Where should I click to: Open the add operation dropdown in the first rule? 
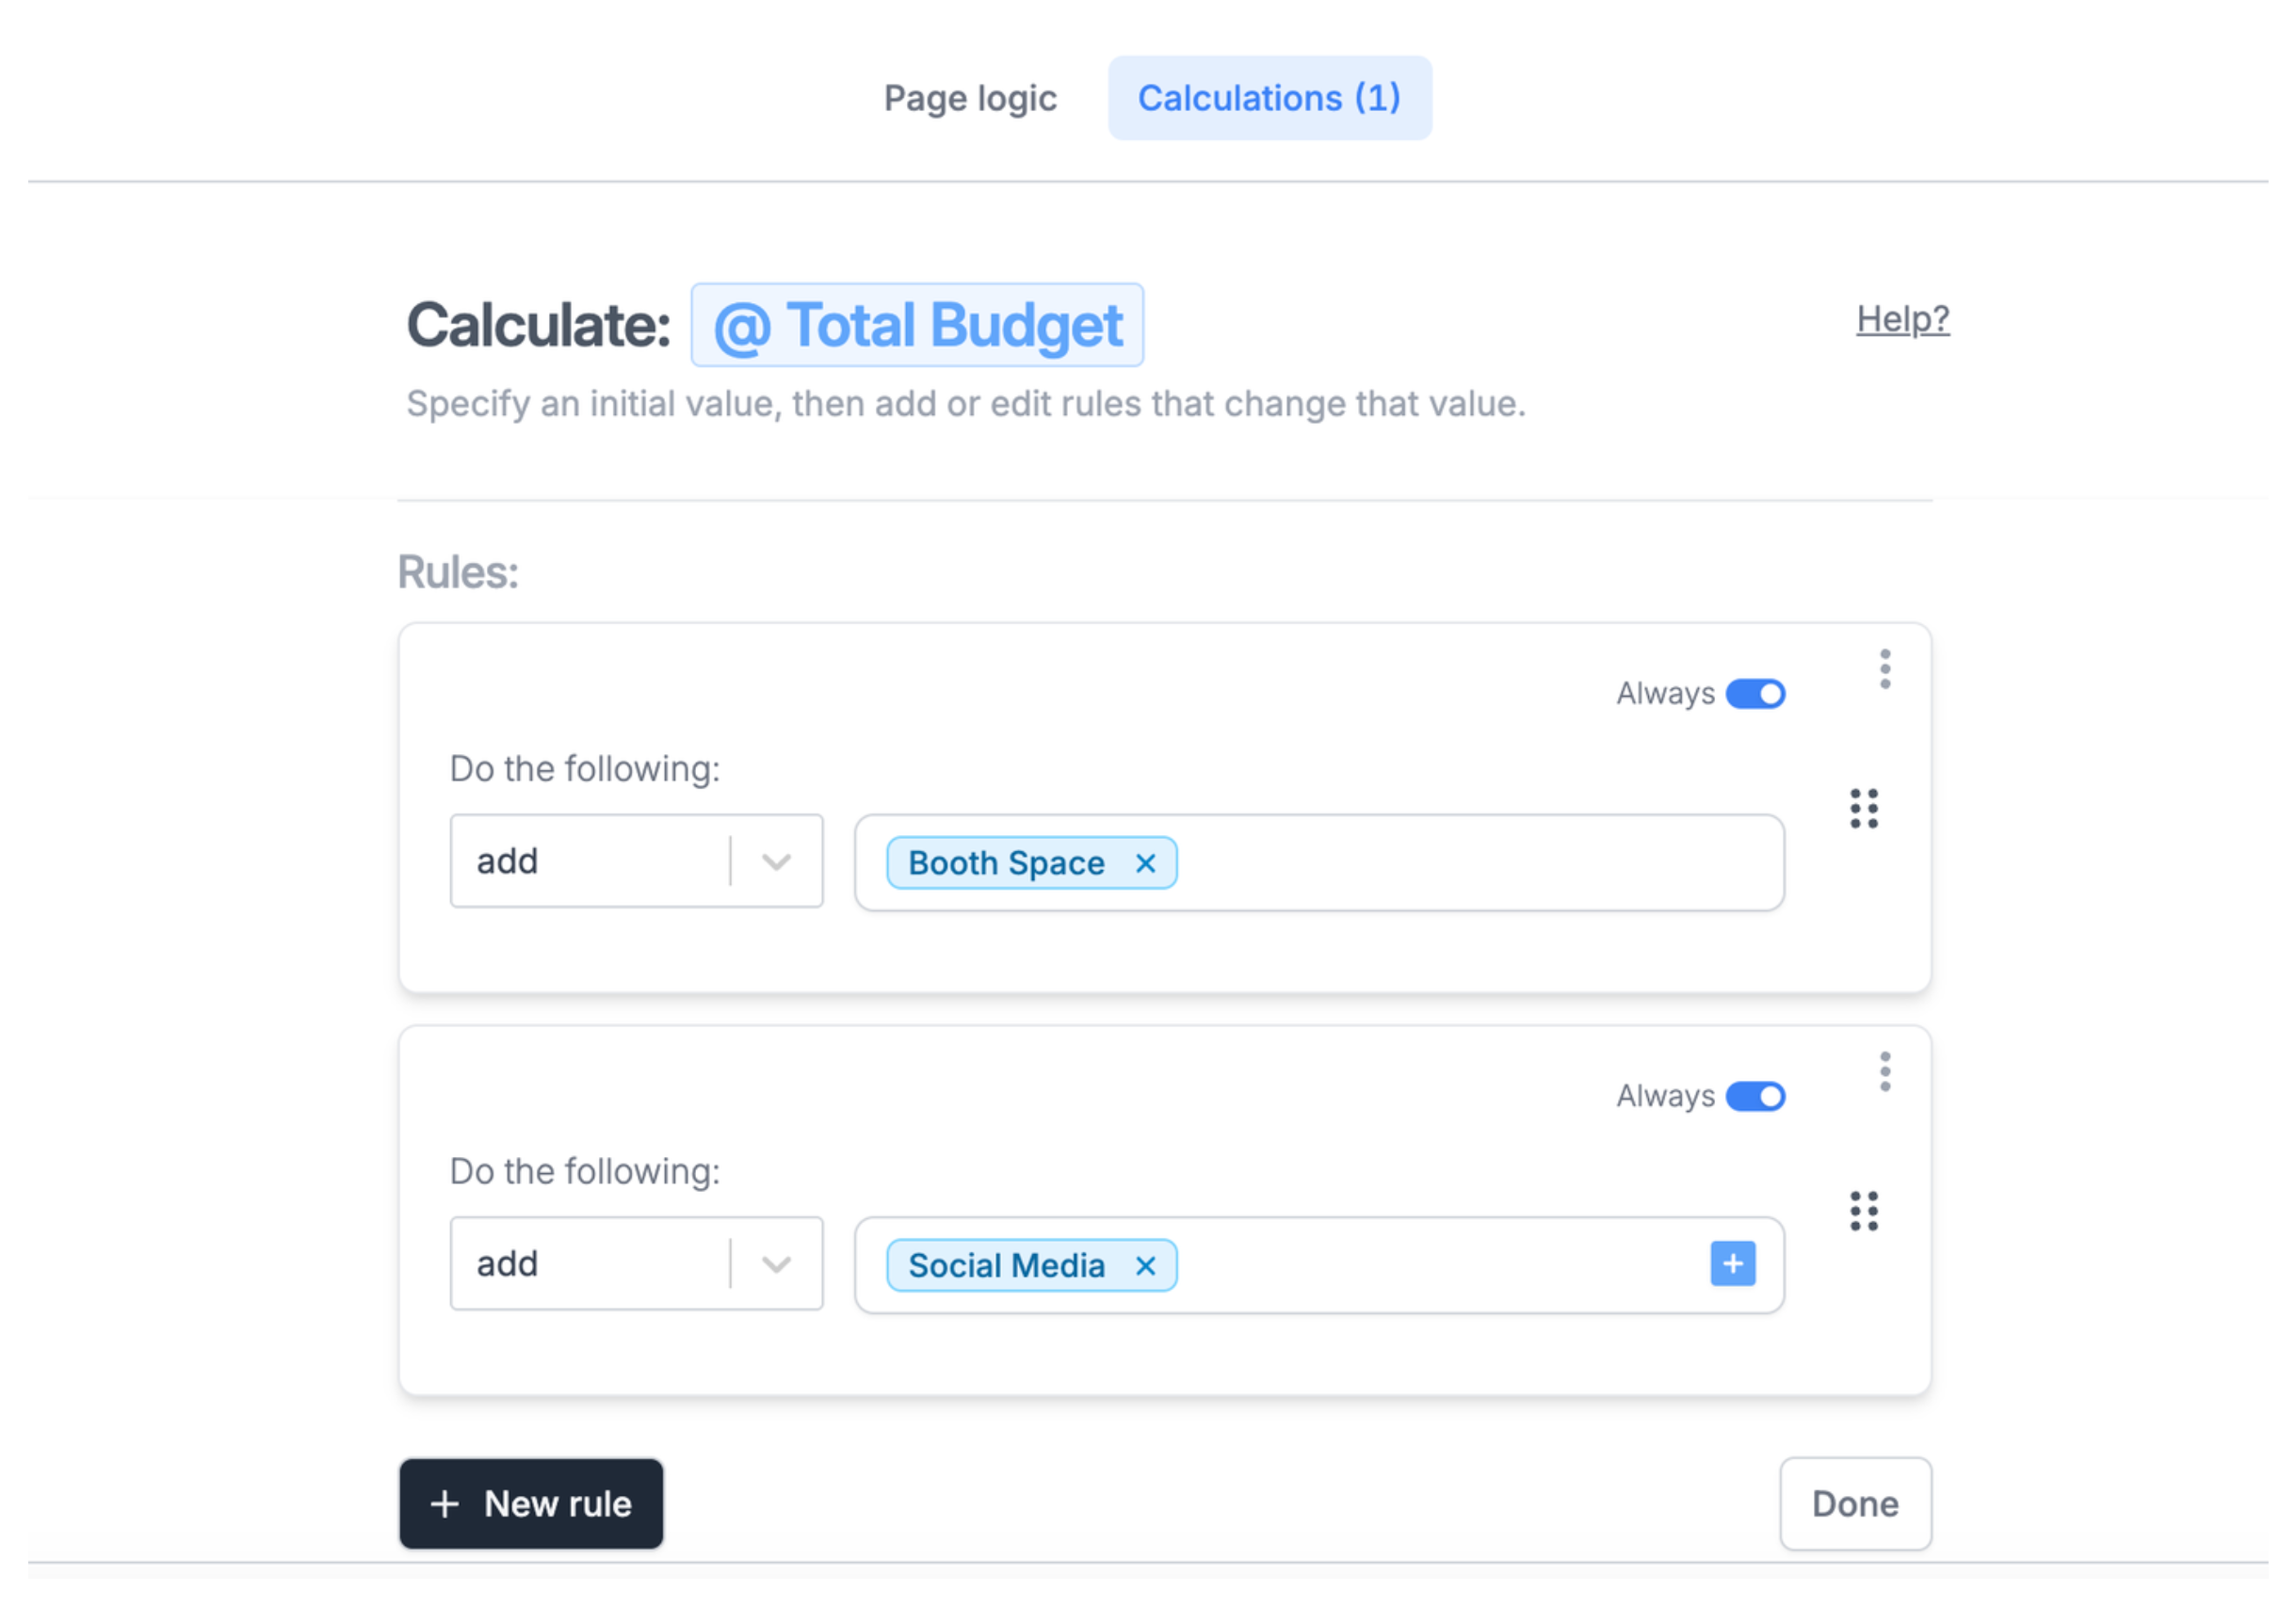(x=637, y=860)
